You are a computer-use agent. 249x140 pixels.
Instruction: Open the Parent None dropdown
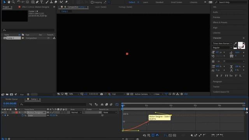[x=110, y=112]
